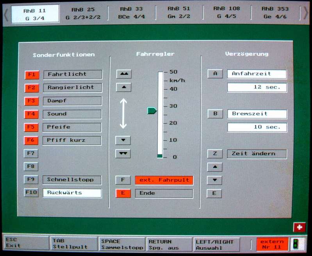This screenshot has width=312, height=256.
Task: Click the Swiss flag icon
Action: pyautogui.click(x=299, y=228)
